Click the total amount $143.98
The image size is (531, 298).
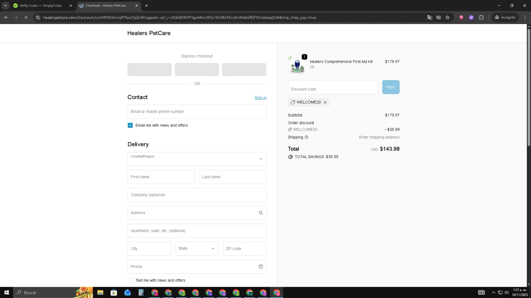click(x=390, y=149)
